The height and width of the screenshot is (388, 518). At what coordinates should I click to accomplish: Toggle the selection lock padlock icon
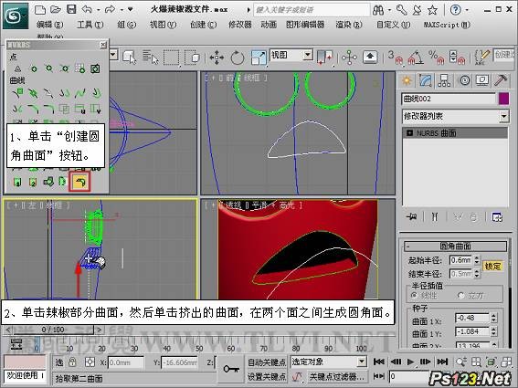[x=72, y=362]
